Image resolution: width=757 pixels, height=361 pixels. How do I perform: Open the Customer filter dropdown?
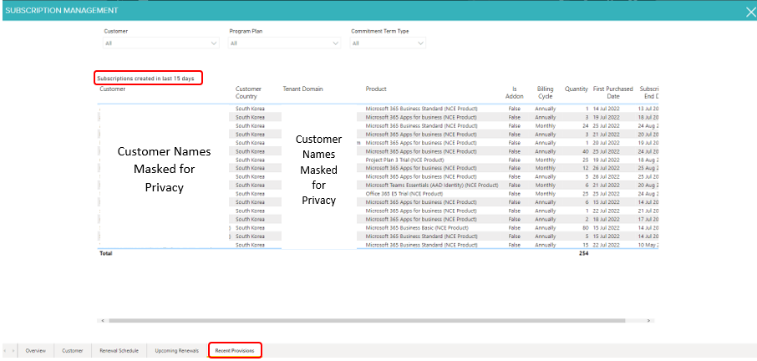[160, 43]
